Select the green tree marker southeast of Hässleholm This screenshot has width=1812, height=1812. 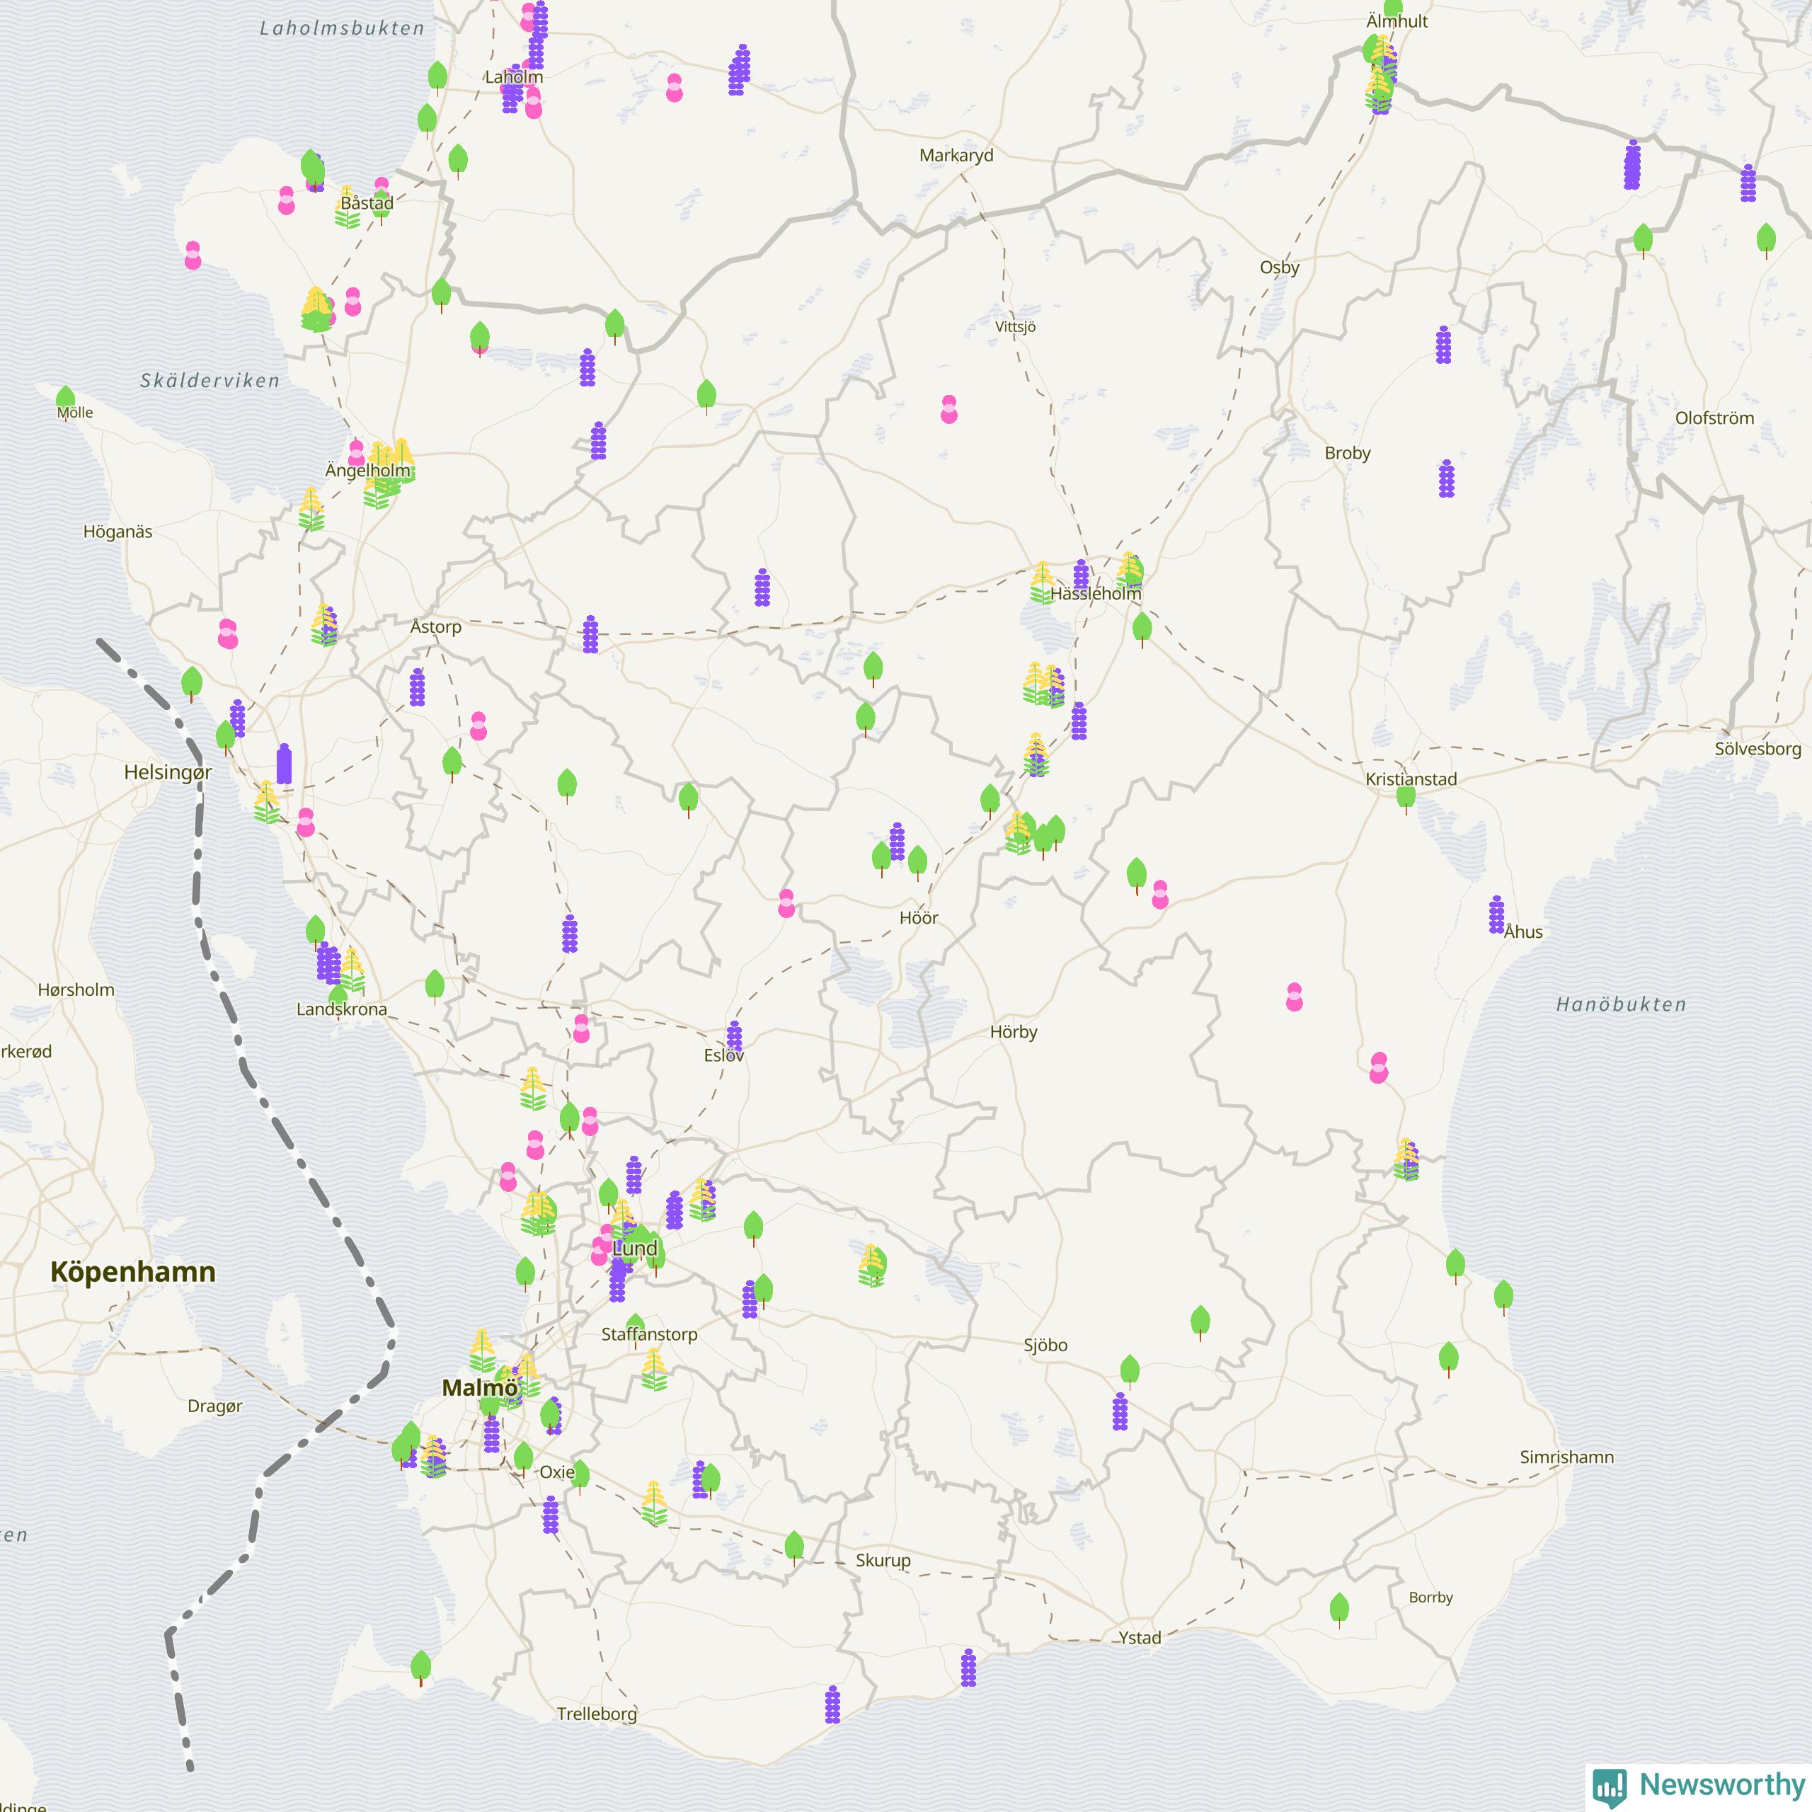pyautogui.click(x=1142, y=630)
